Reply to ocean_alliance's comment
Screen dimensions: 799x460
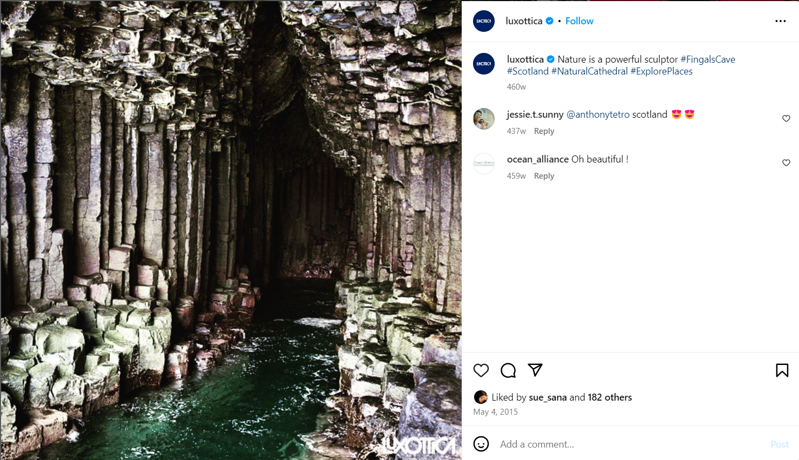[x=544, y=176]
